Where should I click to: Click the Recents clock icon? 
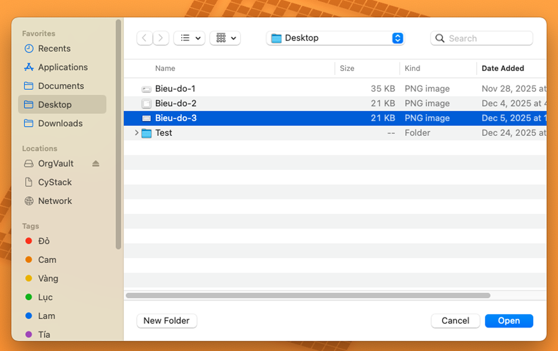point(29,48)
